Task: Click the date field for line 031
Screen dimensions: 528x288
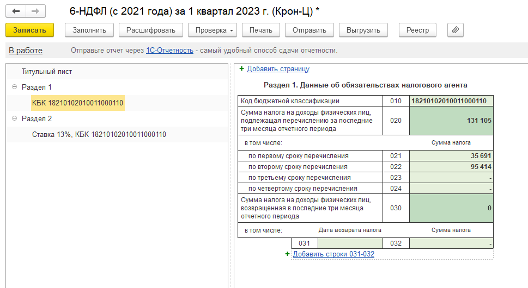Action: pyautogui.click(x=350, y=243)
